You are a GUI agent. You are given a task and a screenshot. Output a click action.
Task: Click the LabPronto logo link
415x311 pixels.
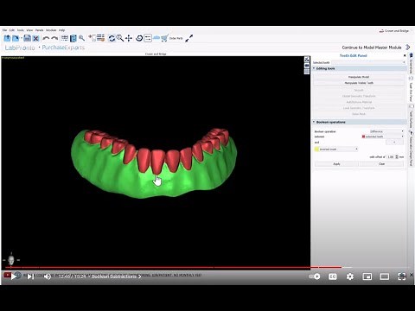pyautogui.click(x=20, y=48)
